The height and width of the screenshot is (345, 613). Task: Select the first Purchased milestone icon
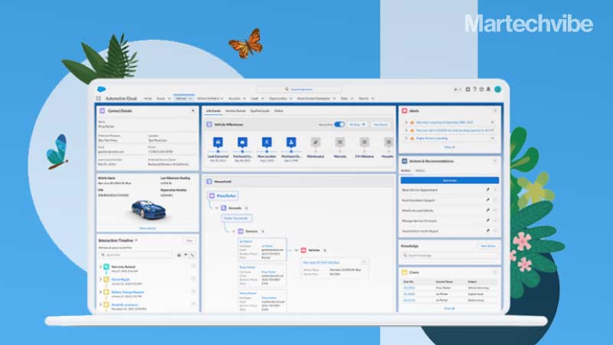[x=242, y=142]
